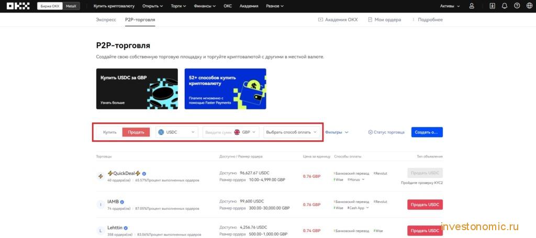Expand the Активы menu

coord(450,6)
